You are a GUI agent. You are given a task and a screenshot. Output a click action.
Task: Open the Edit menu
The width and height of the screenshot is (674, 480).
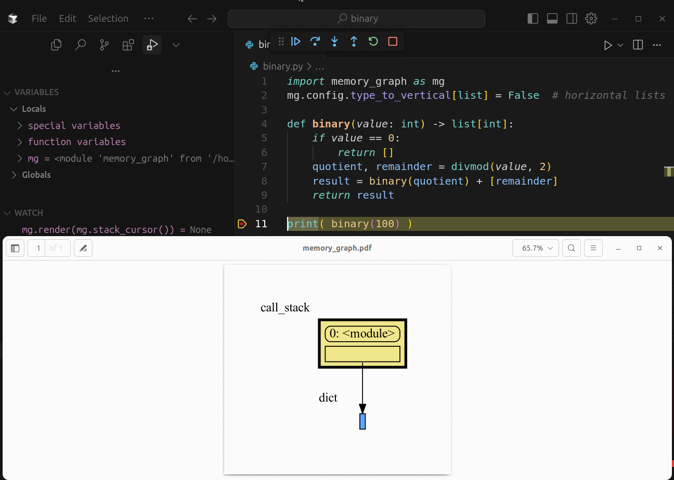pyautogui.click(x=68, y=18)
